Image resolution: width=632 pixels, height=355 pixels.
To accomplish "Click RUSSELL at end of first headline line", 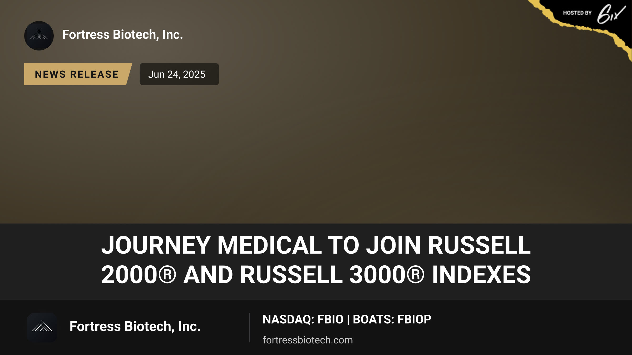I will pos(479,245).
